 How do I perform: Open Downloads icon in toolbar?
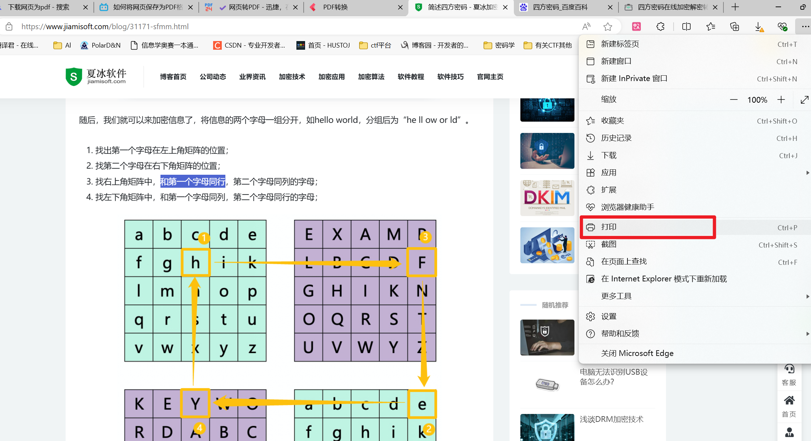758,26
